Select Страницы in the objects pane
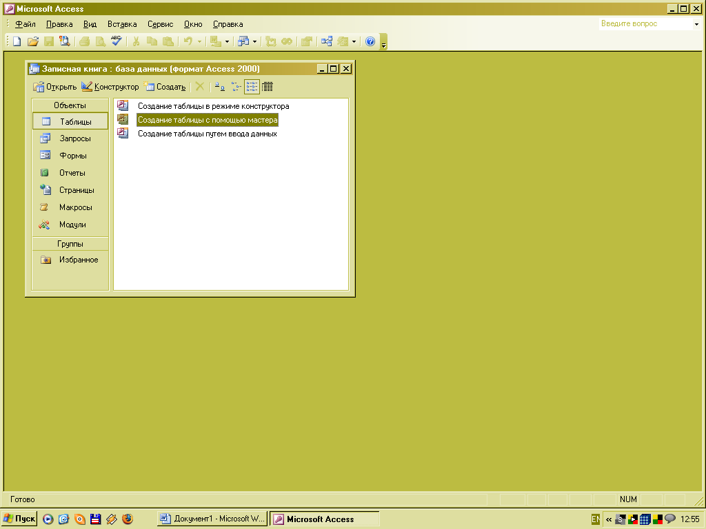 click(70, 190)
